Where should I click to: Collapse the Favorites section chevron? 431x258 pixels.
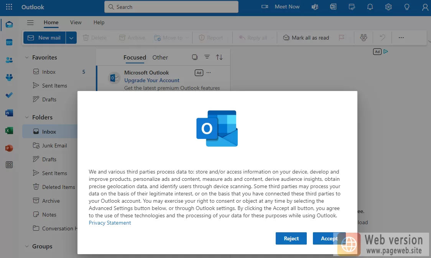[27, 57]
